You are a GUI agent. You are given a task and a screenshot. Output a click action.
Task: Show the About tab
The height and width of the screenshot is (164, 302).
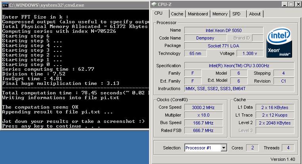pyautogui.click(x=254, y=14)
